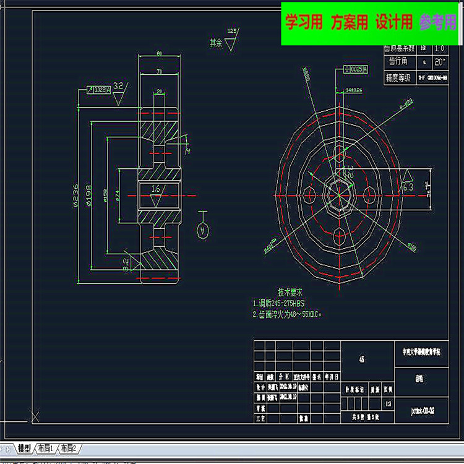The height and width of the screenshot is (464, 464).
Task: Click the UCS origin cross marker
Action: 35,417
